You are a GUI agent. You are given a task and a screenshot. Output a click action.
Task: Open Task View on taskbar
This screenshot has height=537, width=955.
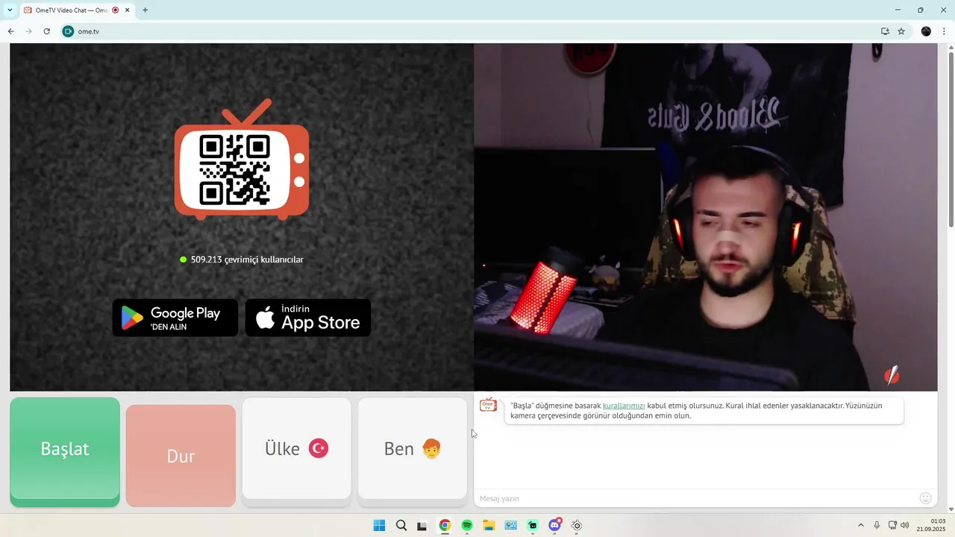click(x=422, y=525)
